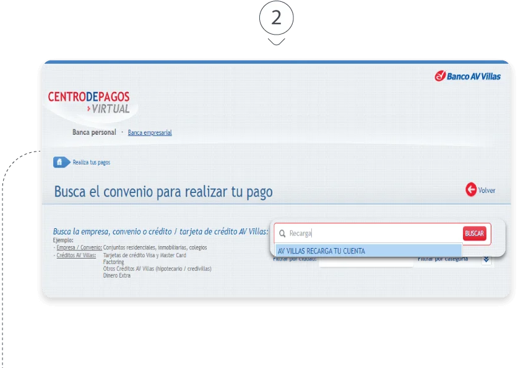
Task: Open the Créditos AV Villas example link
Action: pyautogui.click(x=76, y=255)
